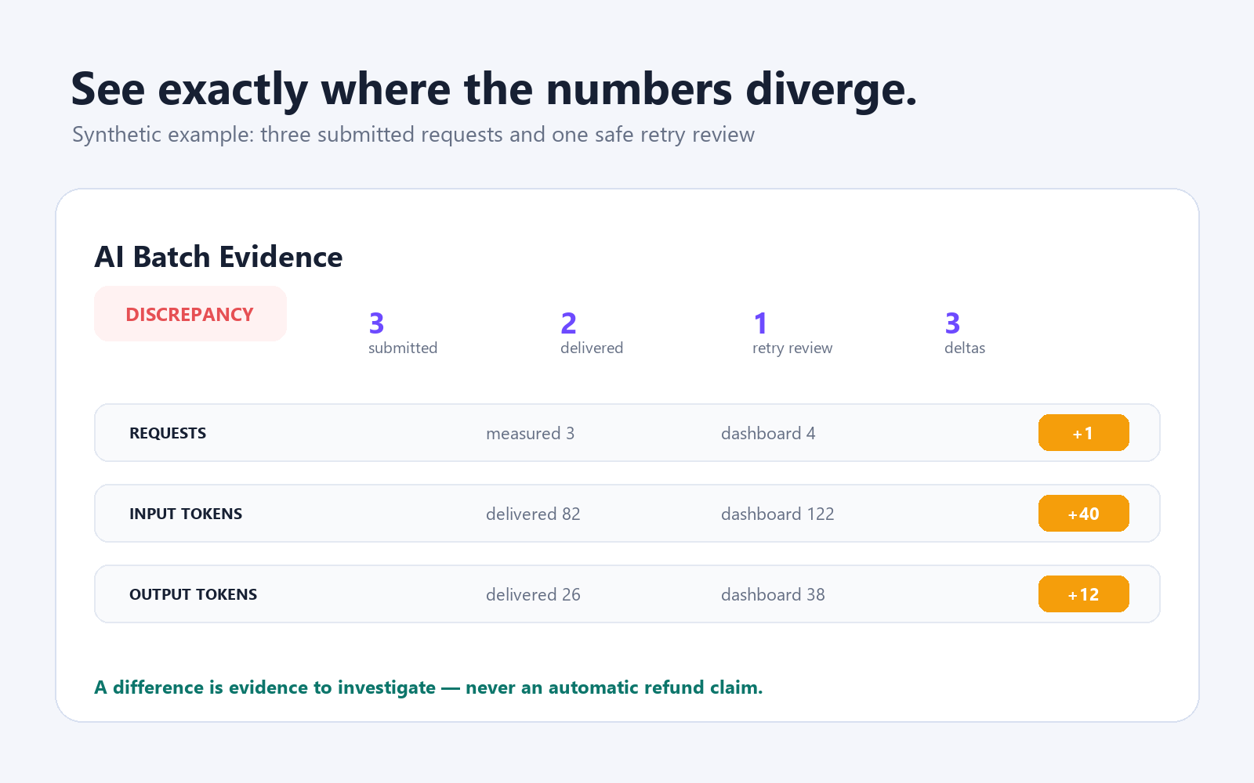This screenshot has height=783, width=1254.
Task: Click the '2 delivered' count
Action: (592, 334)
